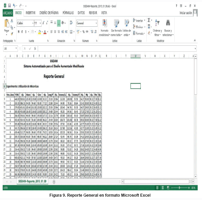The image size is (202, 200).
Task: Click the insert function fx icon
Action: [35, 48]
